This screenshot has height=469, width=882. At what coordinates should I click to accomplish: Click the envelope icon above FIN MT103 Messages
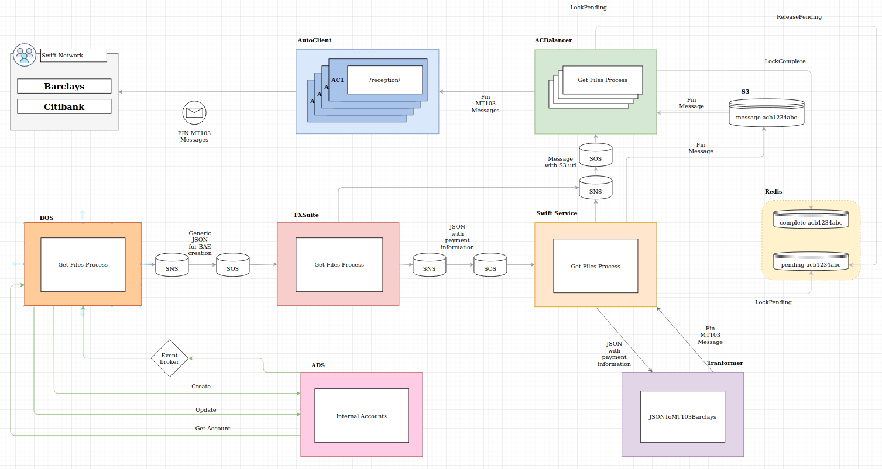(x=194, y=113)
